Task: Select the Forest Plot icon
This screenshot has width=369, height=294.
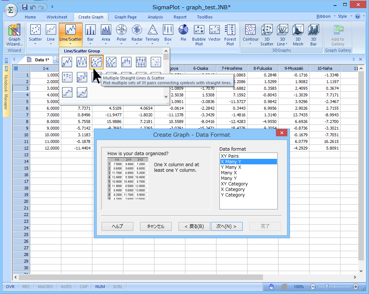Action: [230, 35]
